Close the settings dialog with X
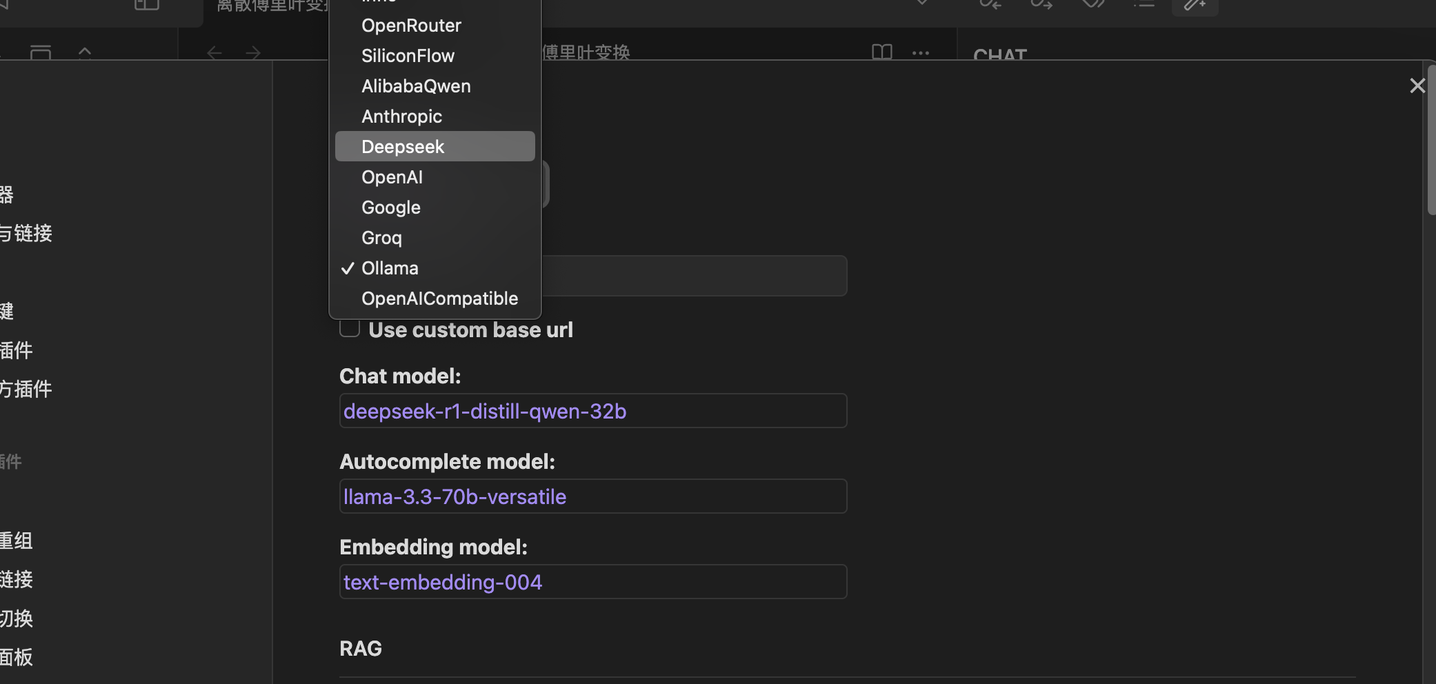Viewport: 1436px width, 684px height. 1417,85
